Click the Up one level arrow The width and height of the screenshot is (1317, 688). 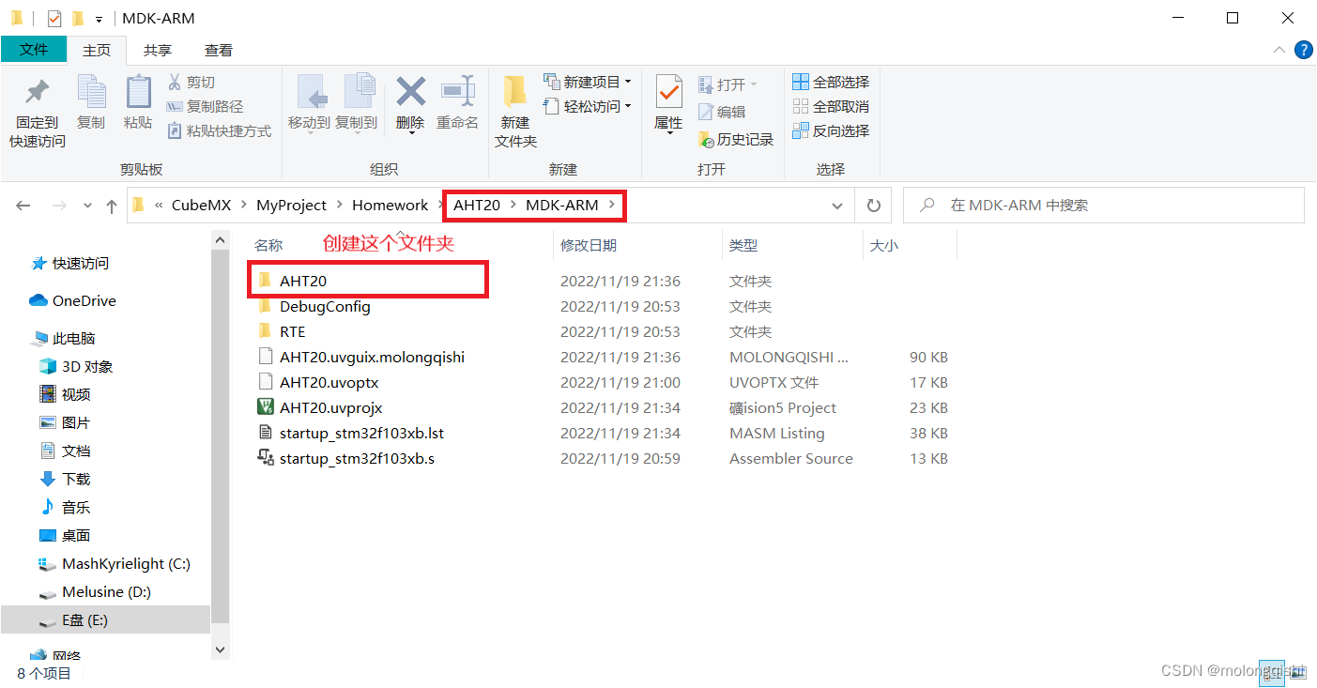(112, 206)
